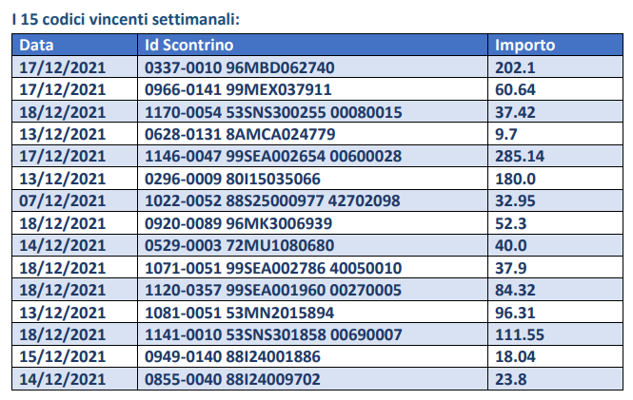The image size is (633, 400).
Task: Click the 'Data' column header
Action: tap(37, 44)
